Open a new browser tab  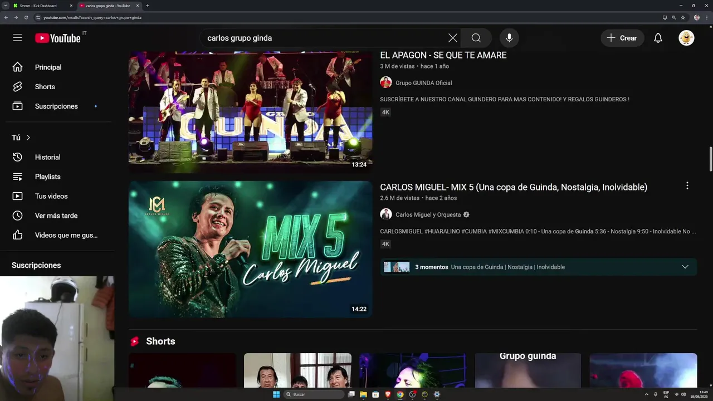coord(148,6)
